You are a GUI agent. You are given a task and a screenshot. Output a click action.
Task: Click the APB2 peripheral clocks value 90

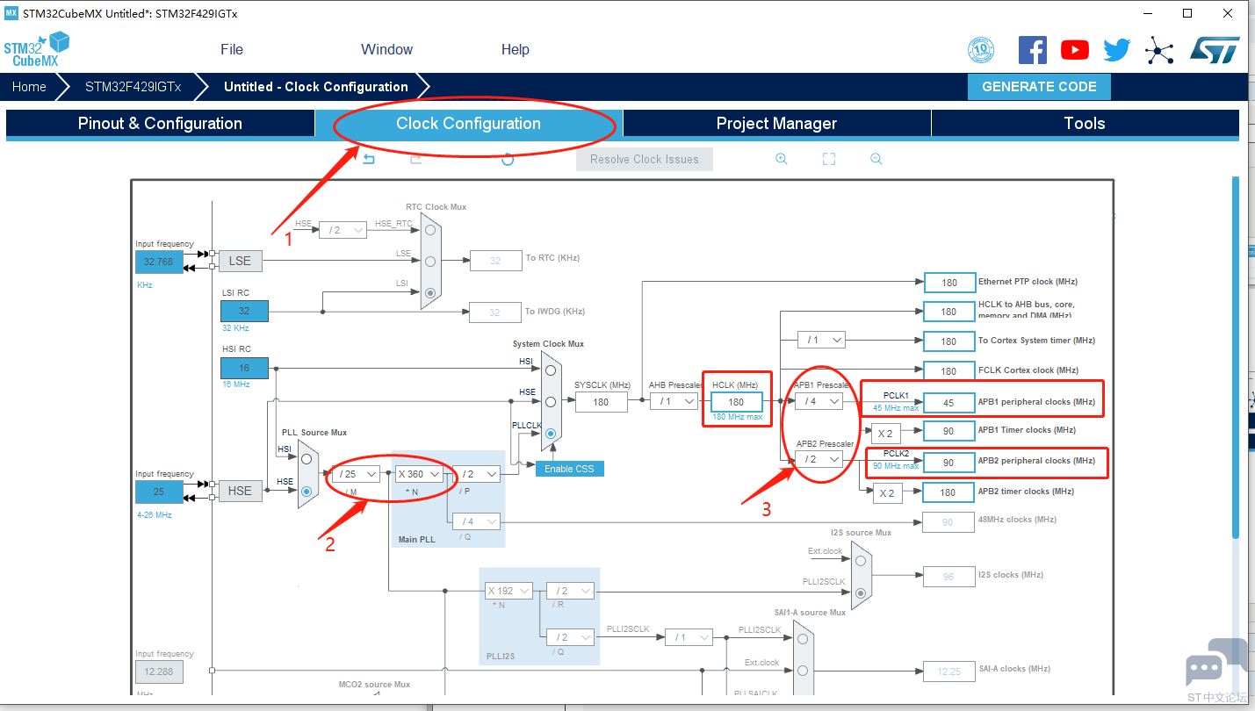(949, 462)
